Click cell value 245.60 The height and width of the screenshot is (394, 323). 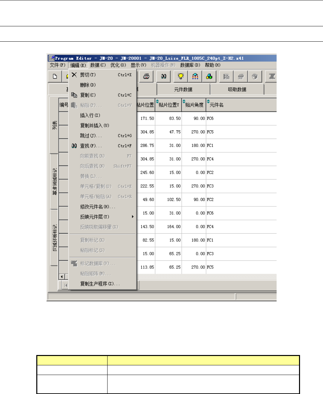147,173
